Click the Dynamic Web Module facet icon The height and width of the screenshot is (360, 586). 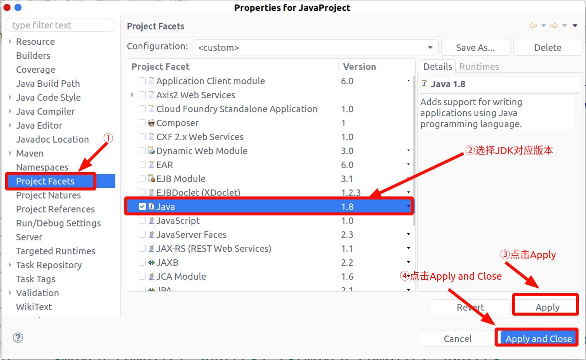[x=151, y=151]
